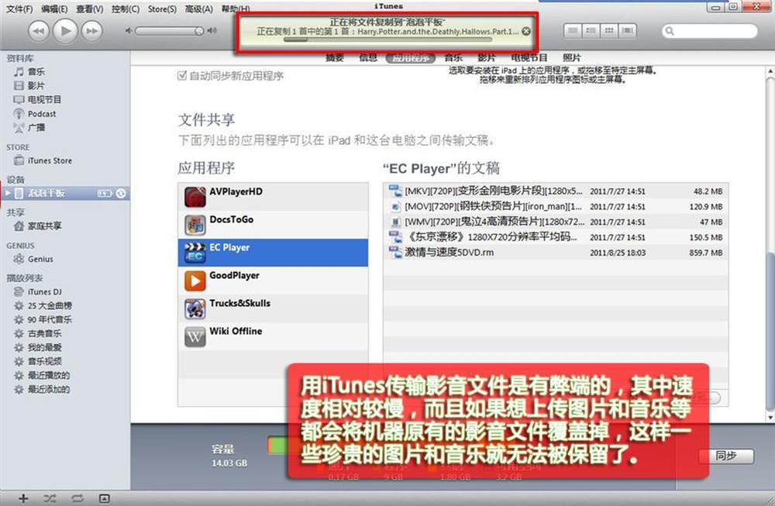Select the [MKV][720P] 变形金刚 file
This screenshot has height=506, width=775.
pos(556,191)
